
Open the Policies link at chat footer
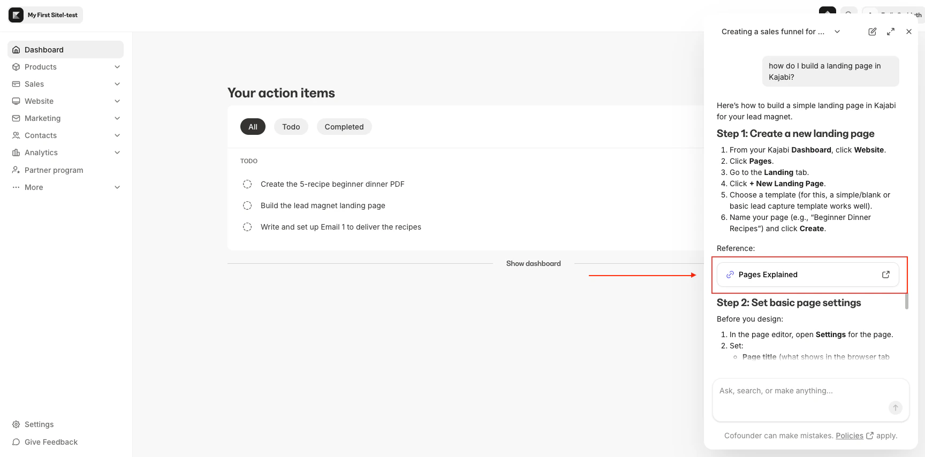point(851,436)
